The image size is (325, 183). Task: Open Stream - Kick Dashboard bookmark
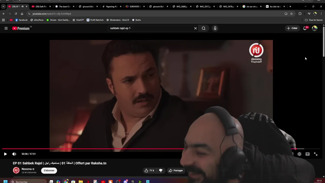click(x=58, y=20)
